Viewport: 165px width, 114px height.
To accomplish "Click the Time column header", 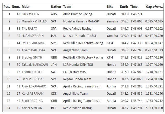I will [134, 6].
